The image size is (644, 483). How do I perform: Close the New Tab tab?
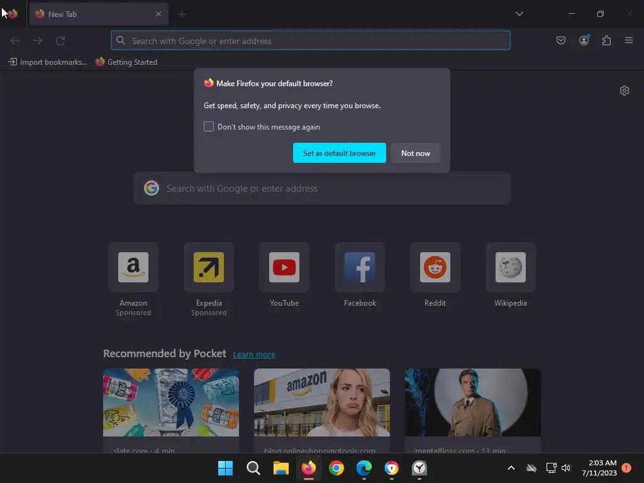[158, 14]
